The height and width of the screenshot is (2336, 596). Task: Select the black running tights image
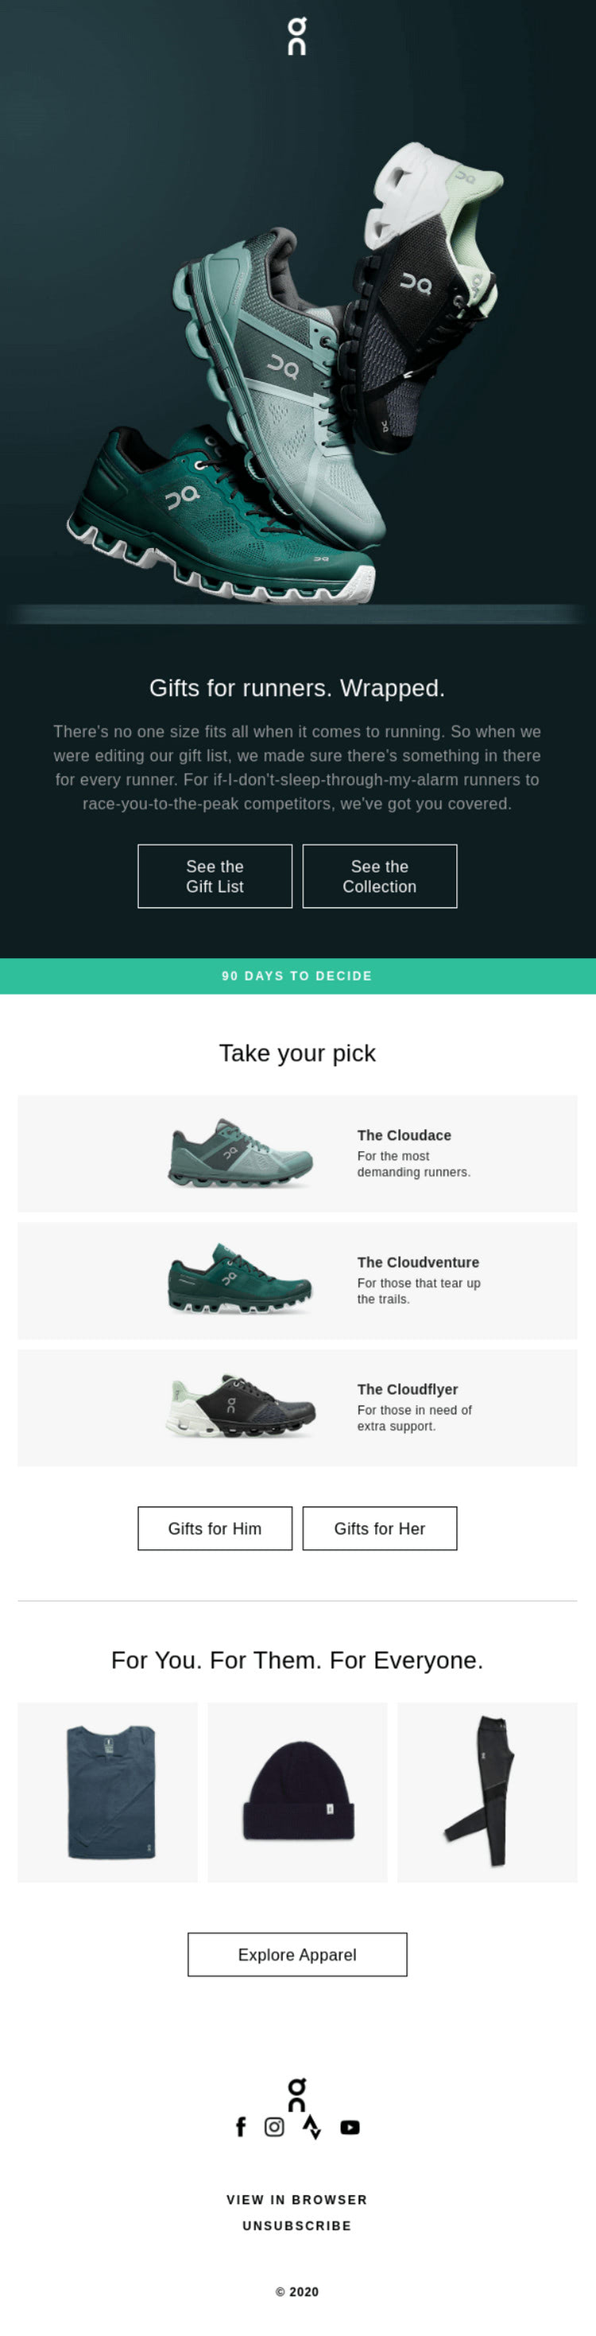pyautogui.click(x=487, y=1792)
